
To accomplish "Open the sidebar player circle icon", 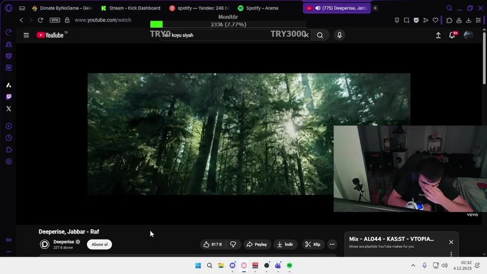I will point(9,126).
